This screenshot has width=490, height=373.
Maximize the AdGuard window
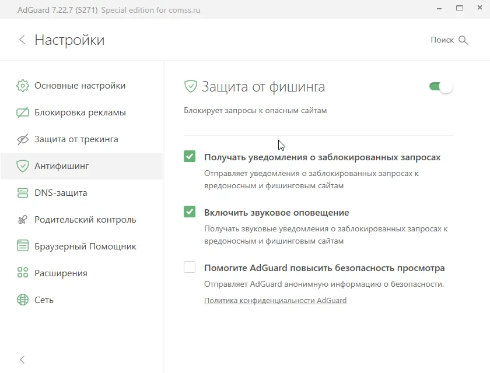coord(460,8)
